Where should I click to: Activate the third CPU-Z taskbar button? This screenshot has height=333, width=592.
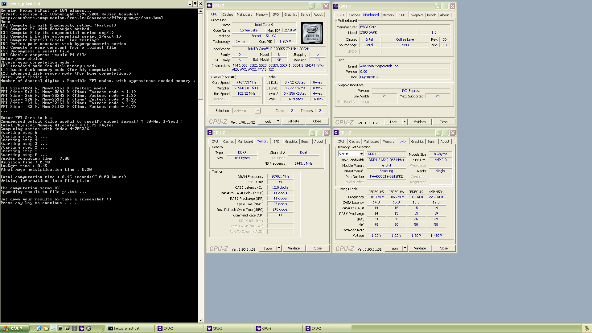278,328
